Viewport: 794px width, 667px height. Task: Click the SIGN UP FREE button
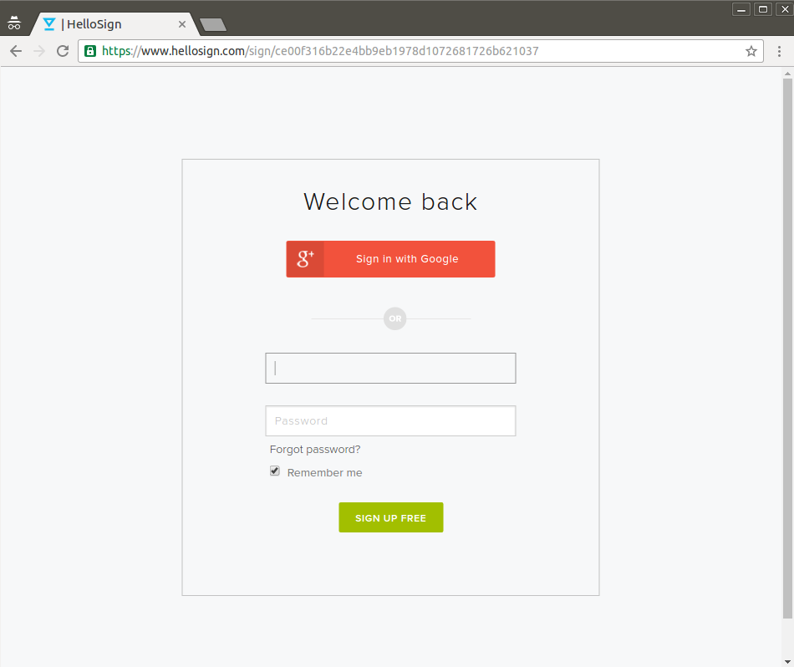tap(391, 517)
